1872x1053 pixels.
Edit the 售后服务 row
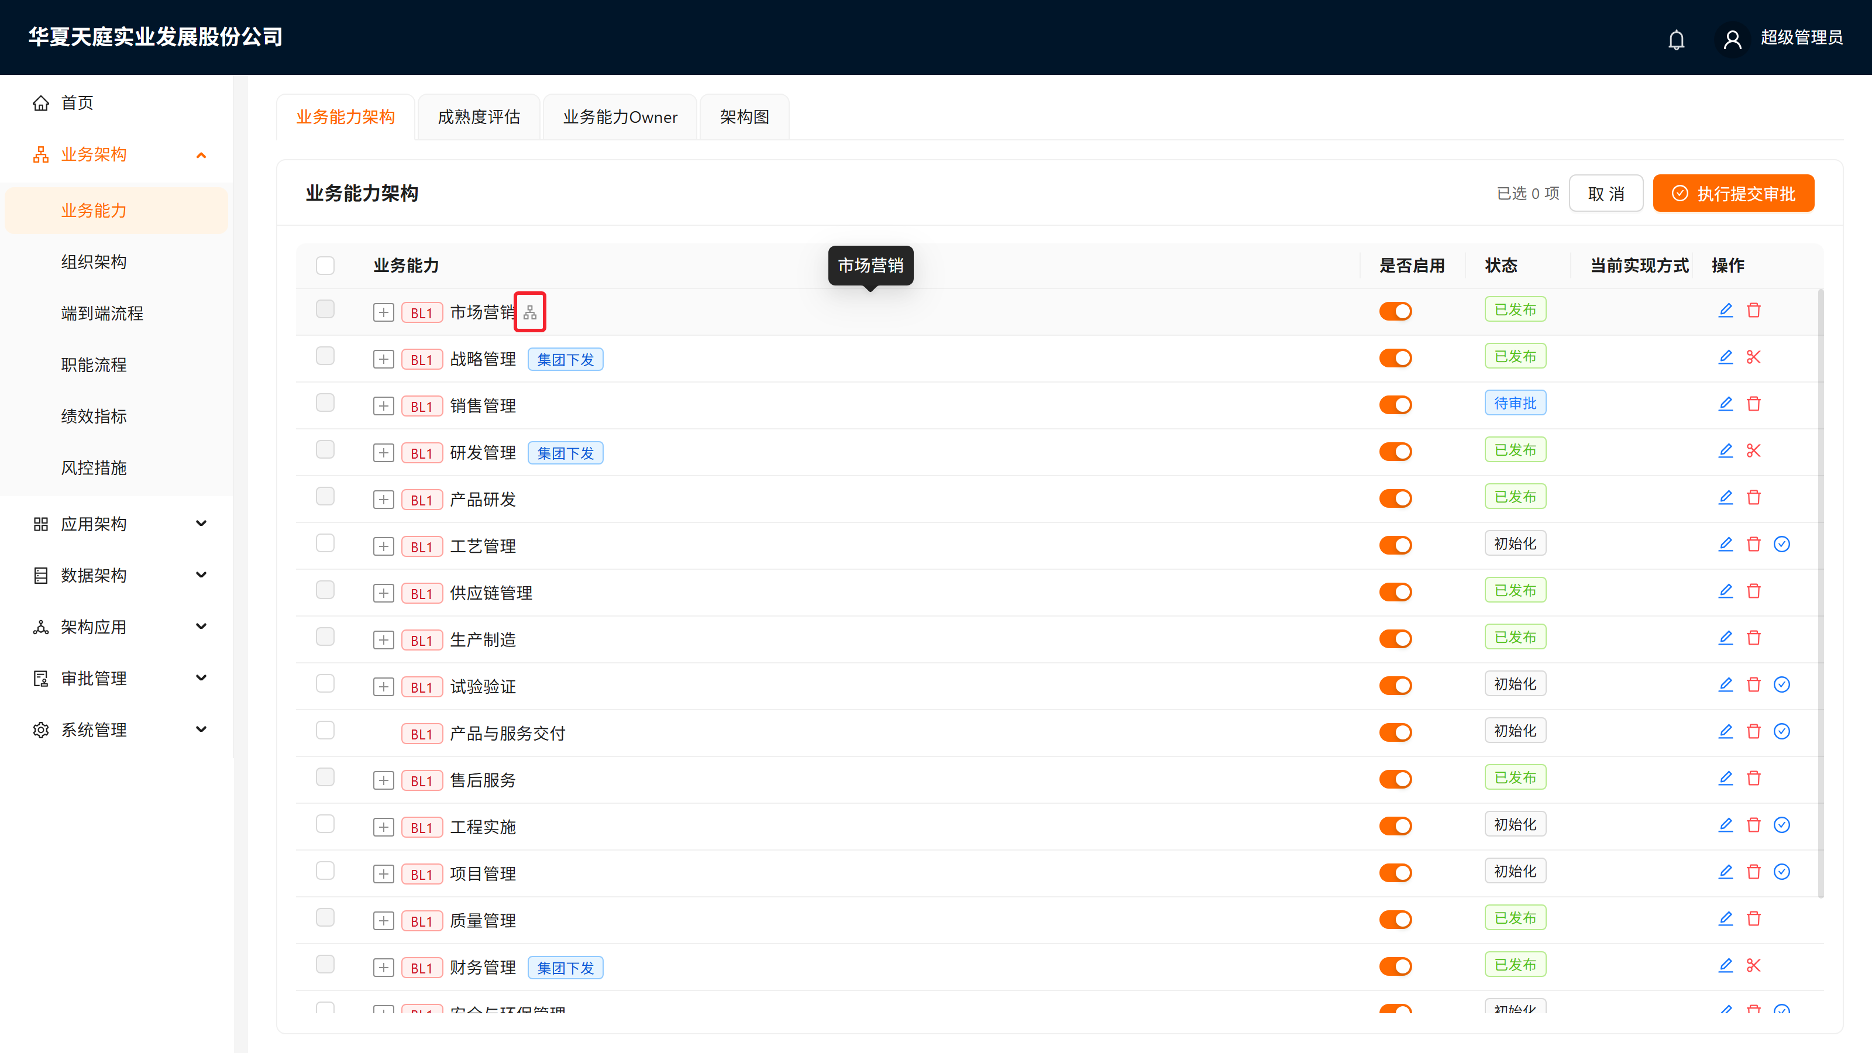(x=1725, y=777)
